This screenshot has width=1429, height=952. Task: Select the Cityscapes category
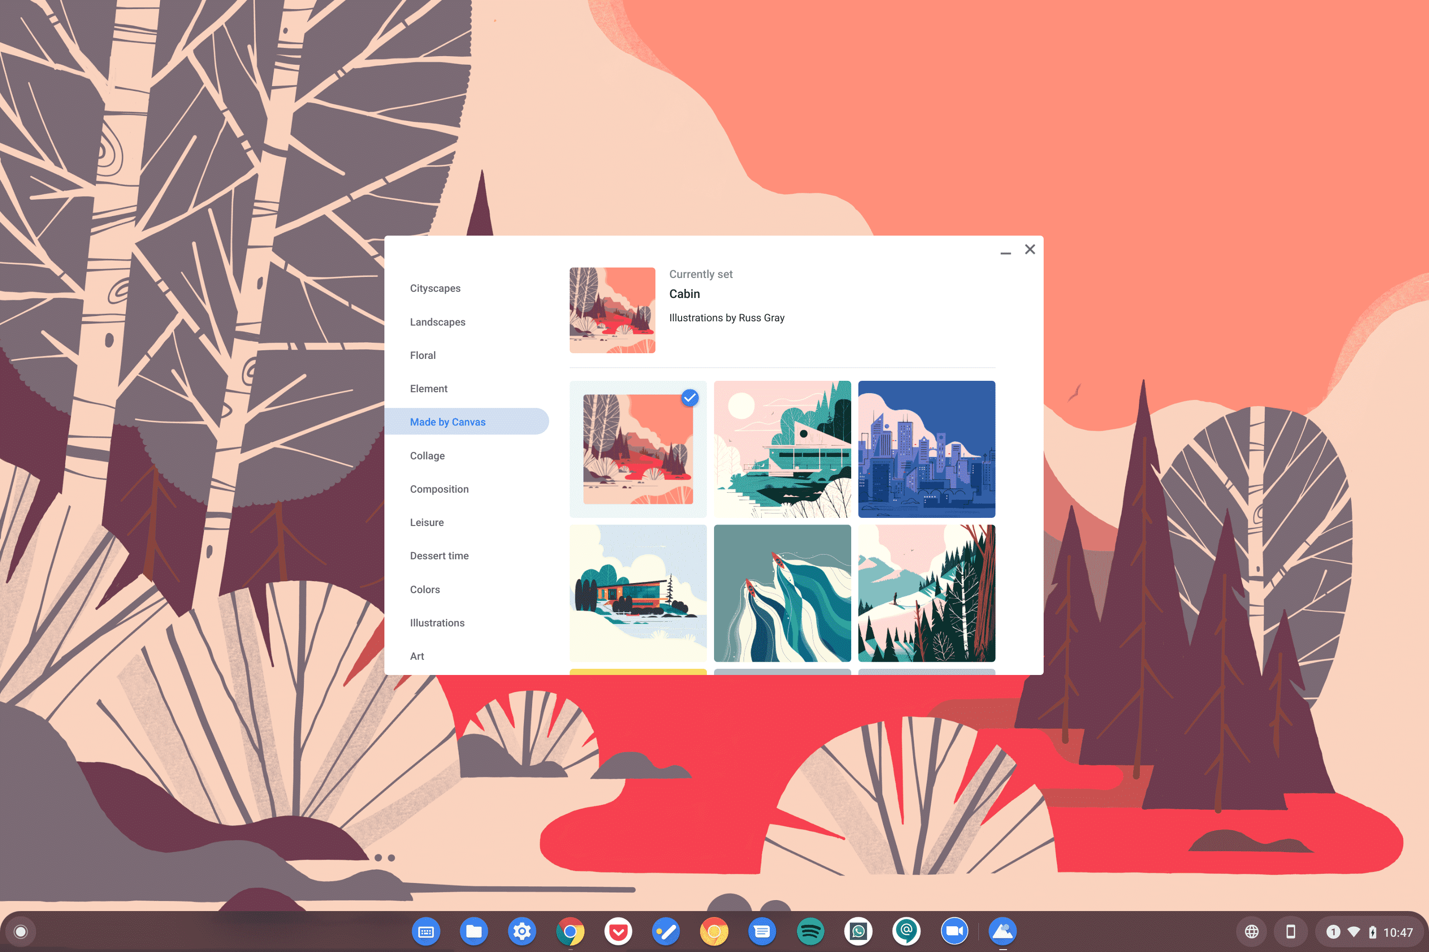[x=435, y=288]
